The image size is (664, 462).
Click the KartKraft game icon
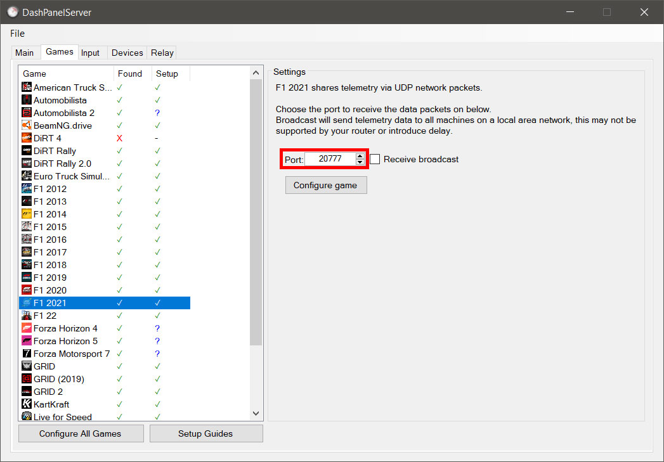[27, 404]
